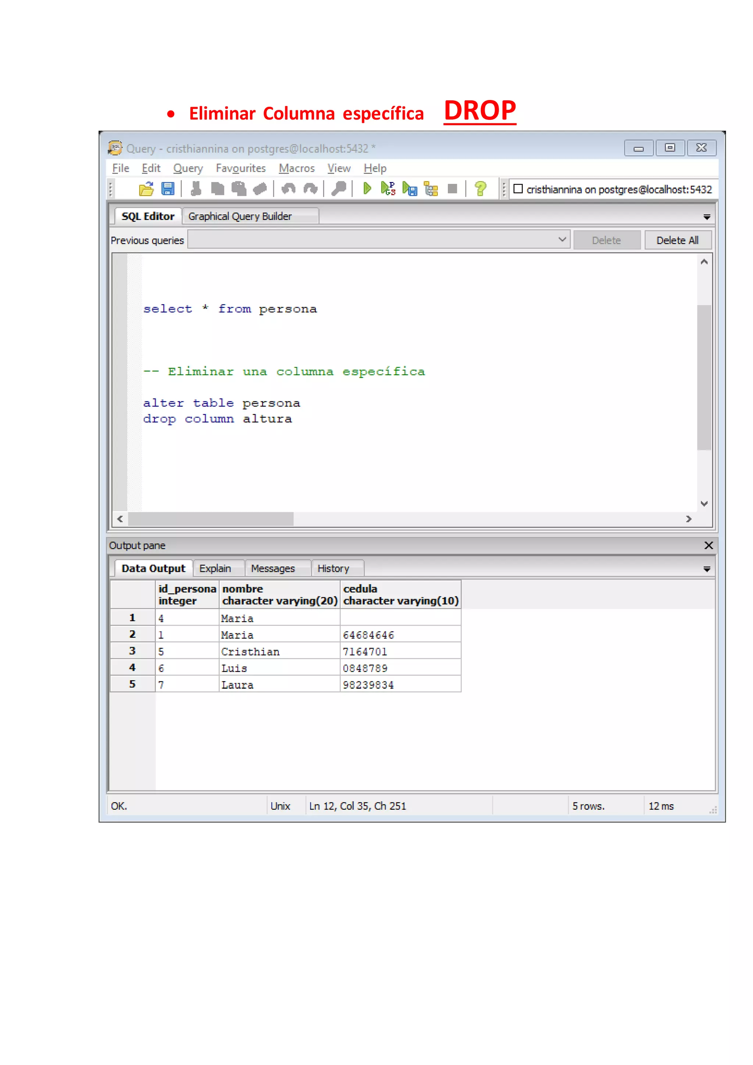Click the 'Ln 12, Col 35, Ch 251' status
This screenshot has width=753, height=1065.
coord(357,806)
